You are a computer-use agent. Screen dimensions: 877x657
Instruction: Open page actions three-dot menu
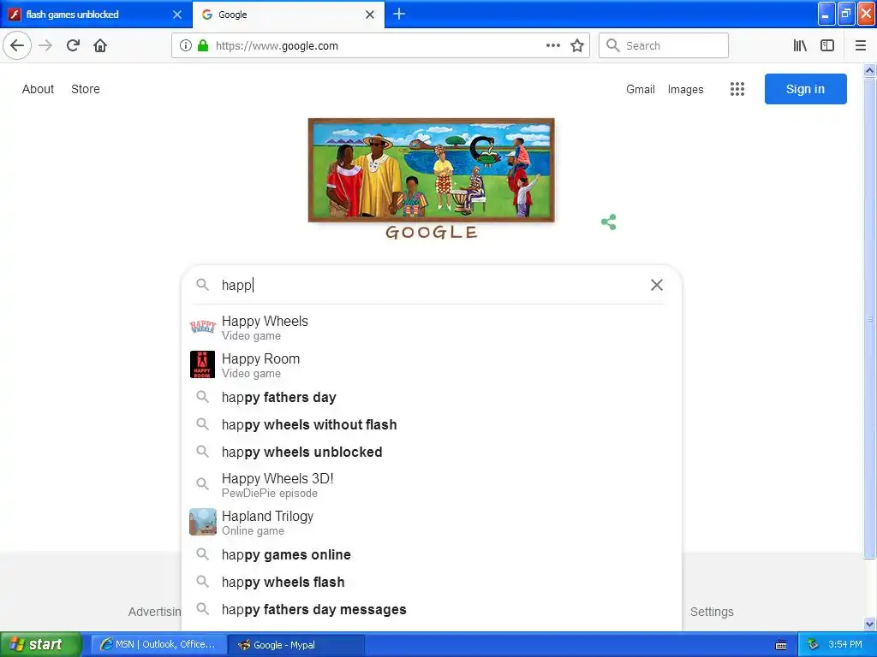click(552, 46)
